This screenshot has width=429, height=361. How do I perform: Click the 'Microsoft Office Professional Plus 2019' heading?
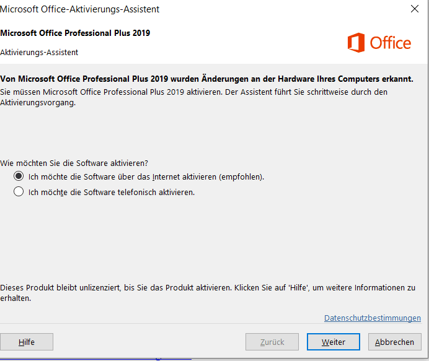pos(75,33)
